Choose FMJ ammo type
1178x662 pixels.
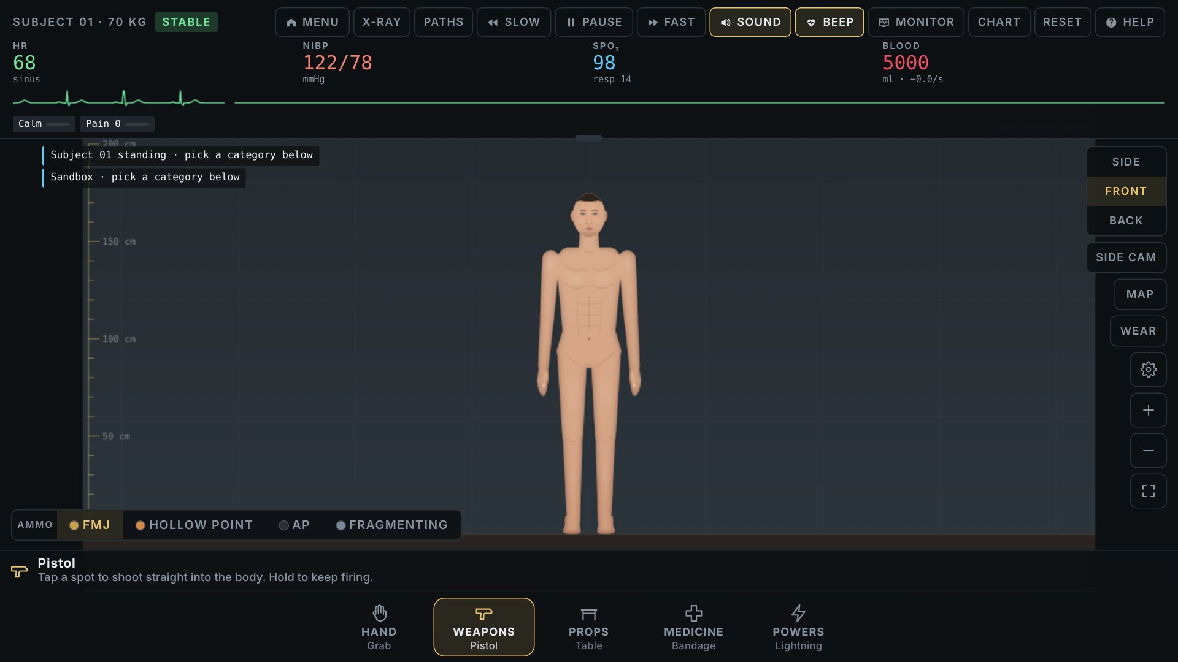click(90, 525)
